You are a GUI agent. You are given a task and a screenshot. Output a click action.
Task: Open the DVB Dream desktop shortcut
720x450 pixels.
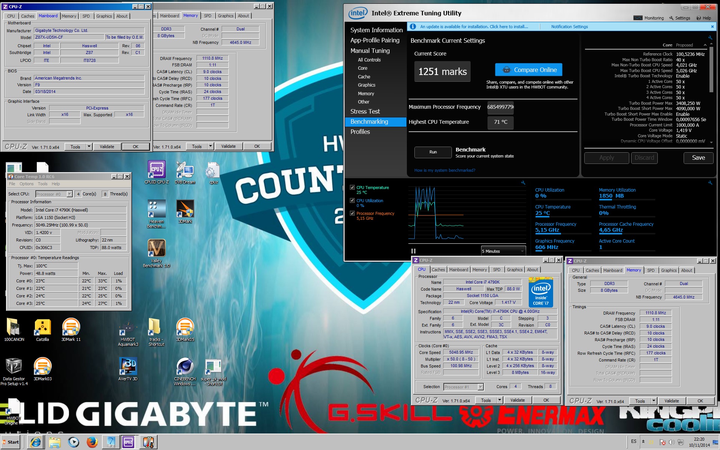click(185, 172)
